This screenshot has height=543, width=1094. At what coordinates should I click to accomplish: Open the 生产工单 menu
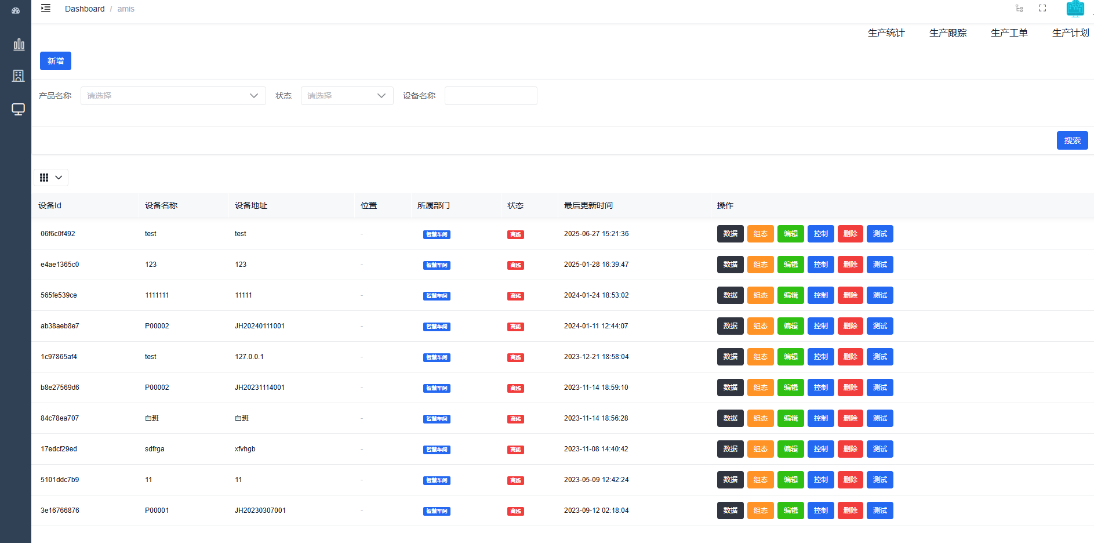pyautogui.click(x=1009, y=33)
